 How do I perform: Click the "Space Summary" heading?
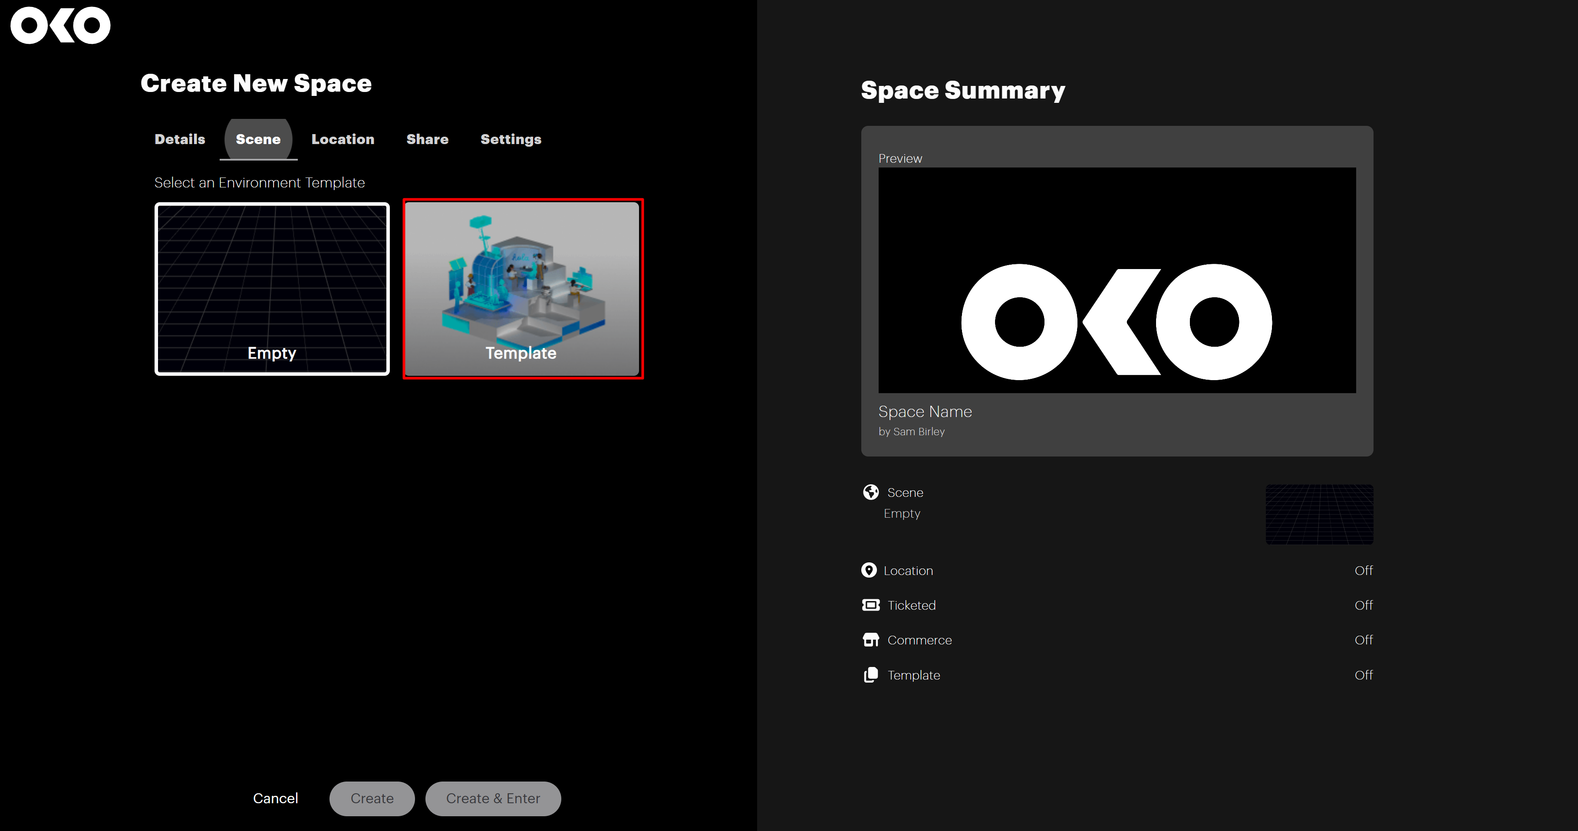963,91
